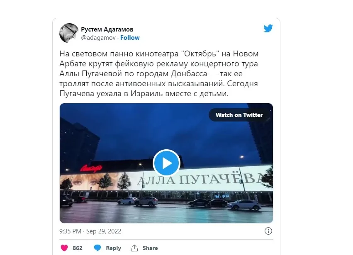Follow the @adagamov account

[130, 38]
